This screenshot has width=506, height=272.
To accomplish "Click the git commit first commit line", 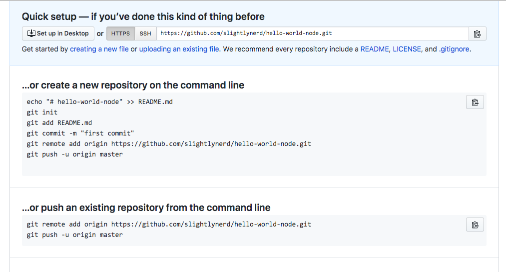I will tap(80, 133).
